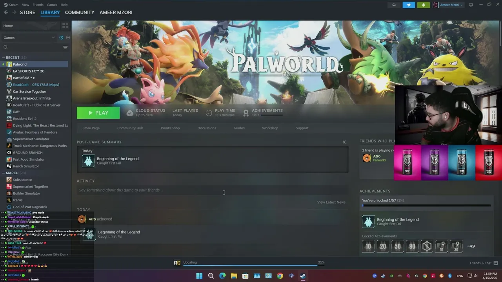The width and height of the screenshot is (502, 282).
Task: Click locked achievement badge labeled 50
Action: (x=398, y=246)
